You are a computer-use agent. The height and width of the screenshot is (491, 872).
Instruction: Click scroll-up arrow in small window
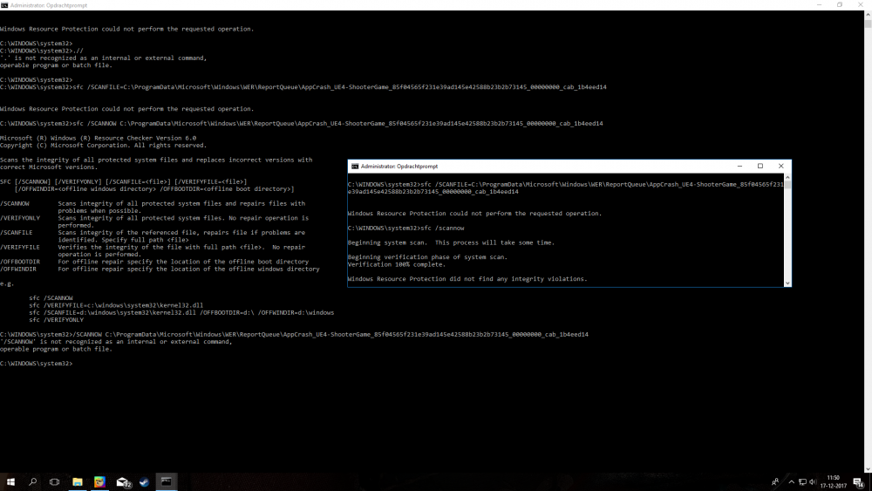(x=787, y=177)
